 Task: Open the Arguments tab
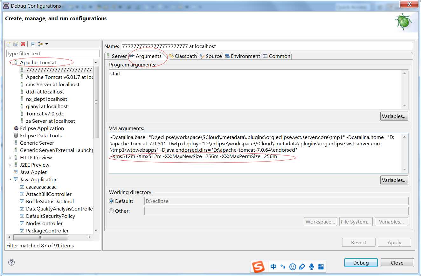[146, 56]
